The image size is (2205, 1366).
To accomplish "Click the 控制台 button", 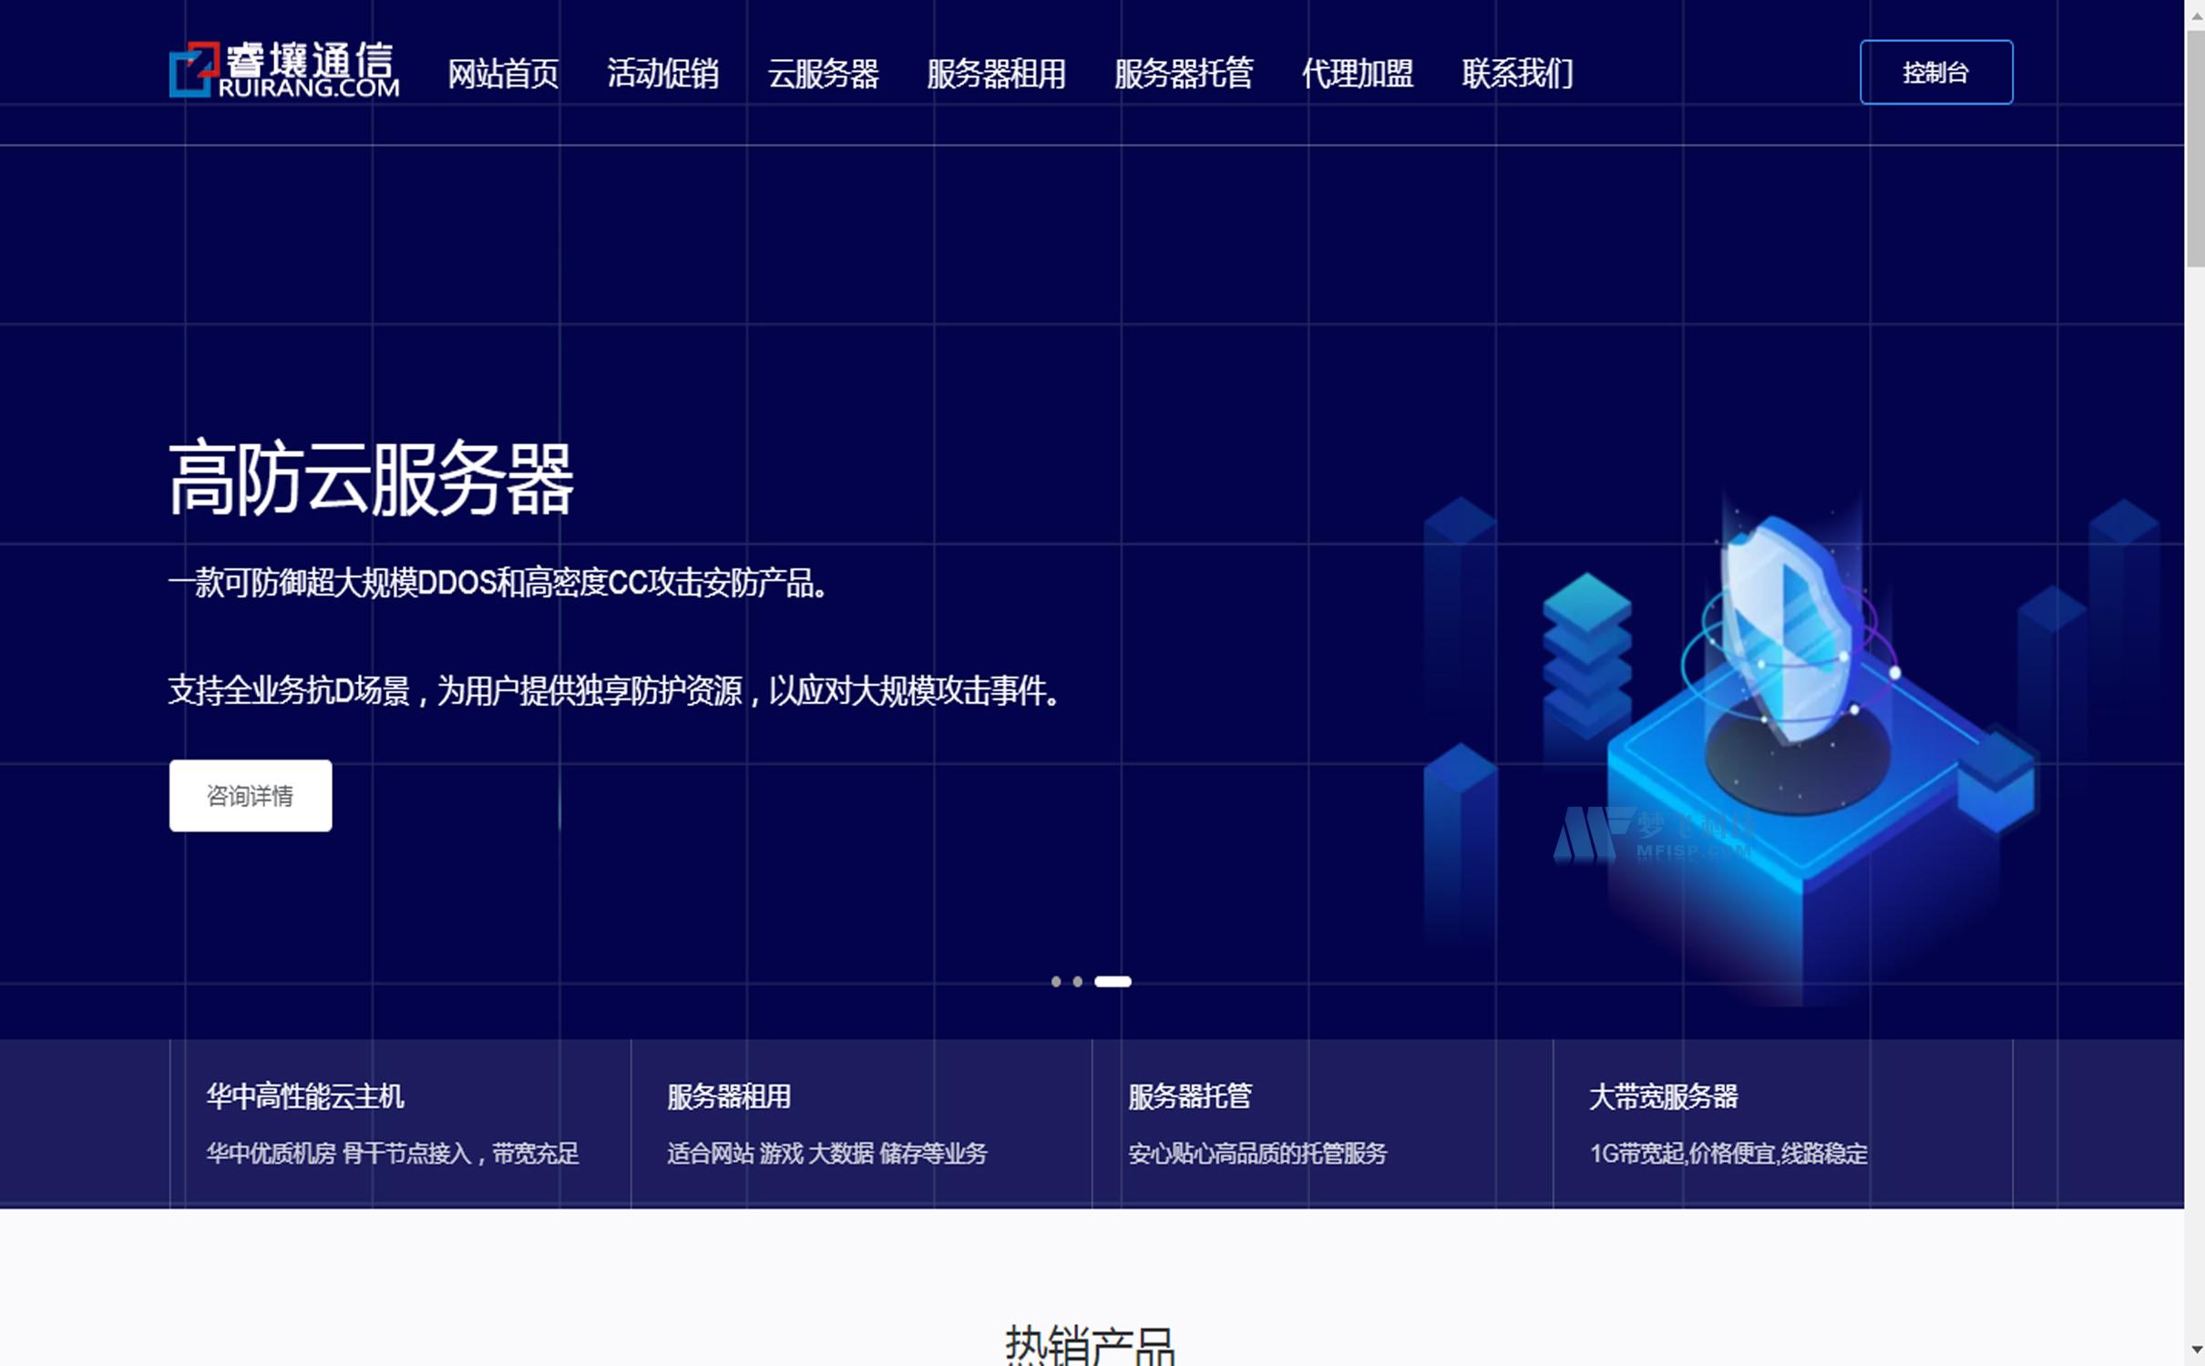I will 1935,71.
